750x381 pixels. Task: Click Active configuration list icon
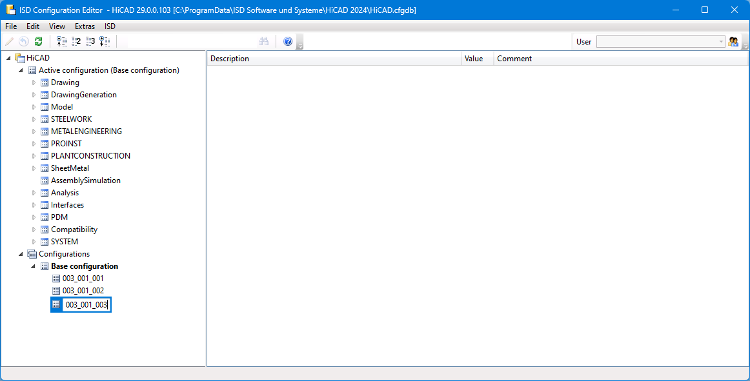click(x=32, y=70)
